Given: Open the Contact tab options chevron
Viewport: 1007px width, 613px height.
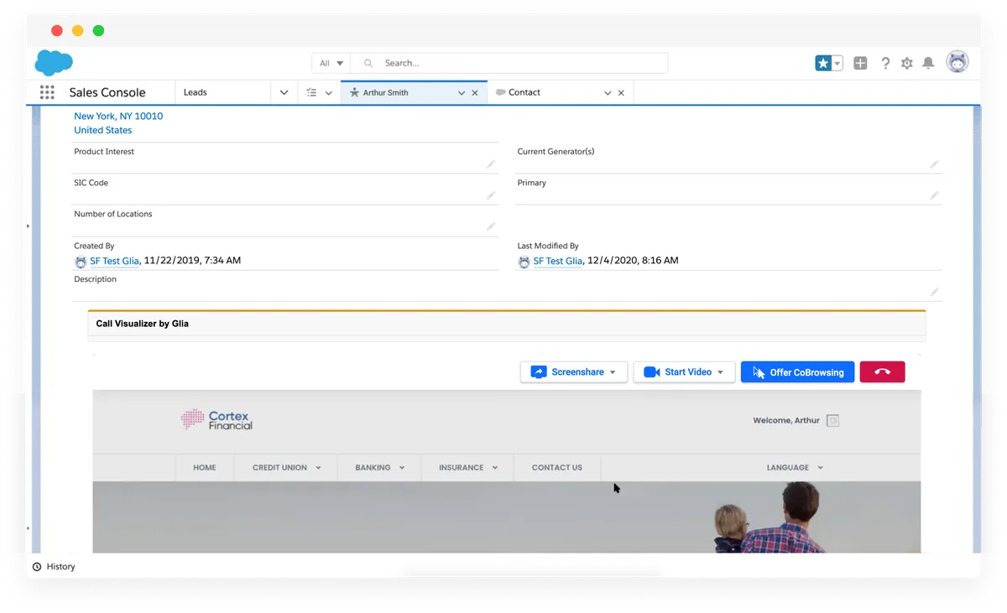Looking at the screenshot, I should pyautogui.click(x=608, y=93).
